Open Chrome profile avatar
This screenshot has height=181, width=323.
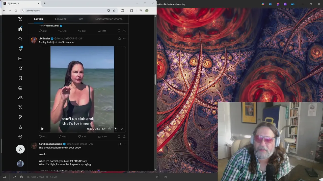coord(147,11)
